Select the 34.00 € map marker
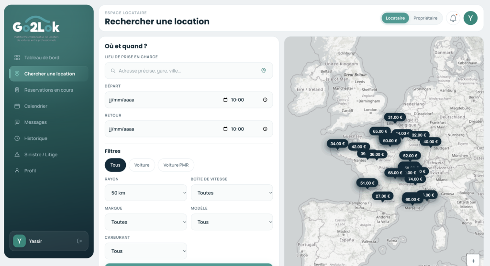Viewport: 490px width, 266px height. point(337,144)
